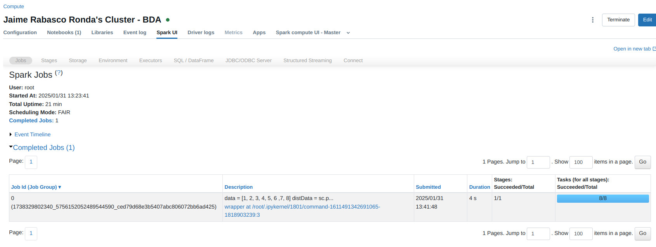Open the Apps tab

[259, 33]
